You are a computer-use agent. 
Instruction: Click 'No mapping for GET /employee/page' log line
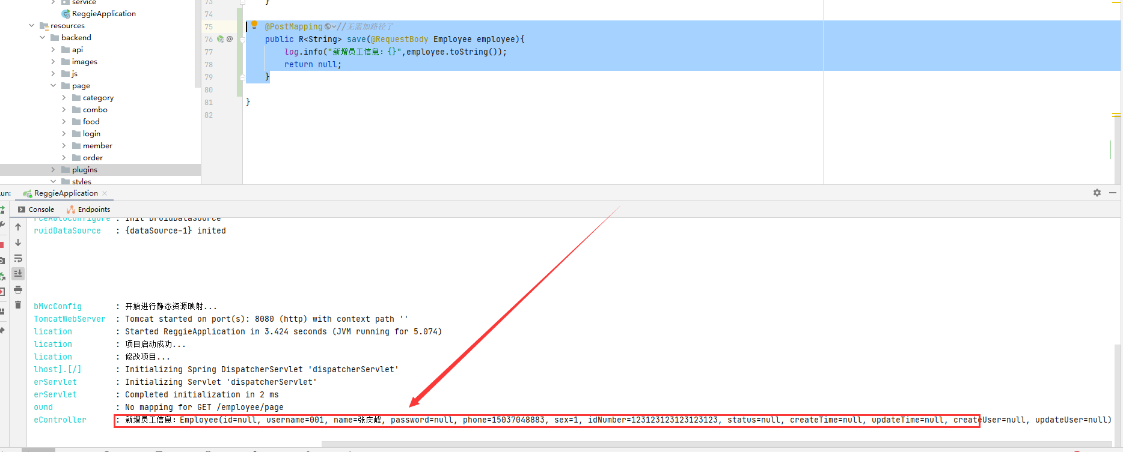tap(204, 407)
